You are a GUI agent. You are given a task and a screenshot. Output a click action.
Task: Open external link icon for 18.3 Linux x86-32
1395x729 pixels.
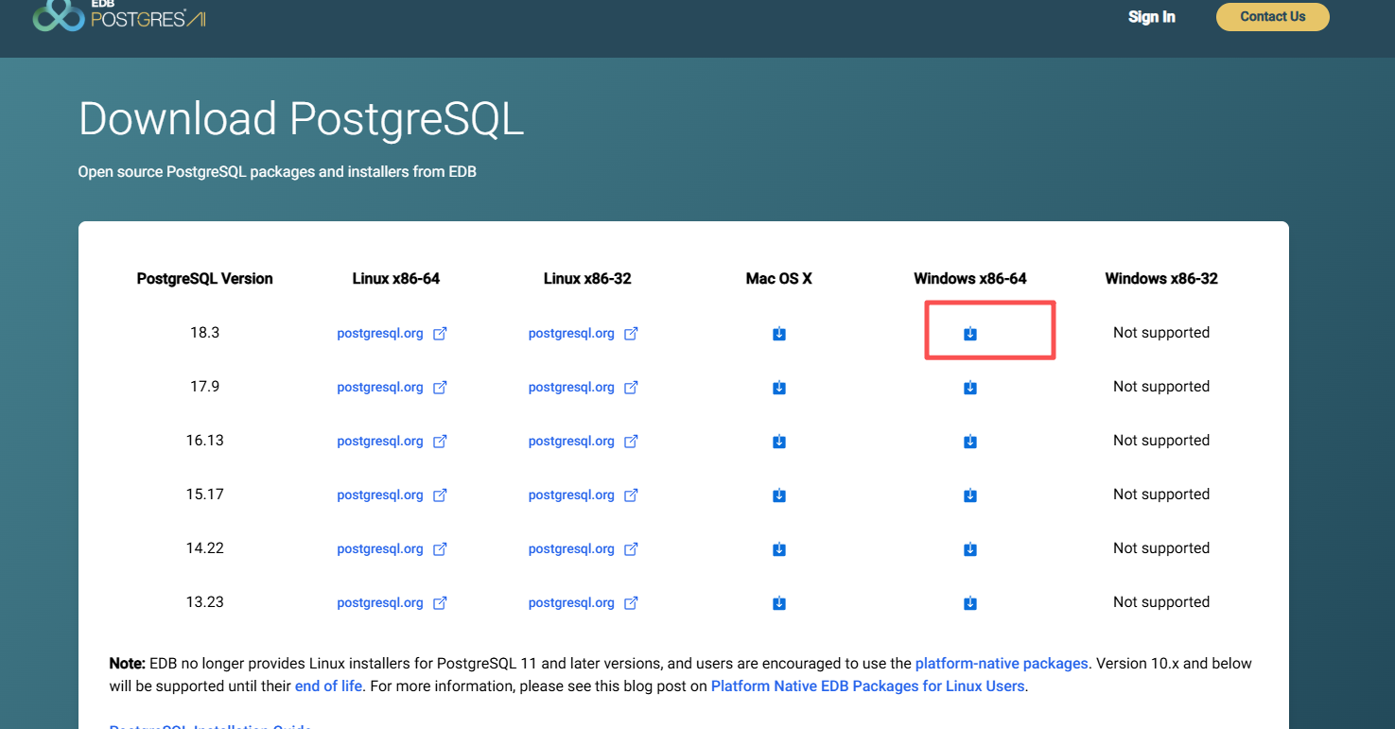(631, 334)
